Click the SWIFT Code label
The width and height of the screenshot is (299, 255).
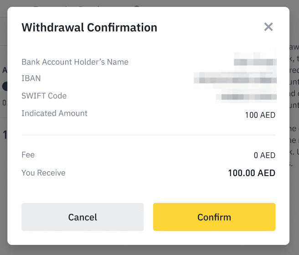point(44,96)
